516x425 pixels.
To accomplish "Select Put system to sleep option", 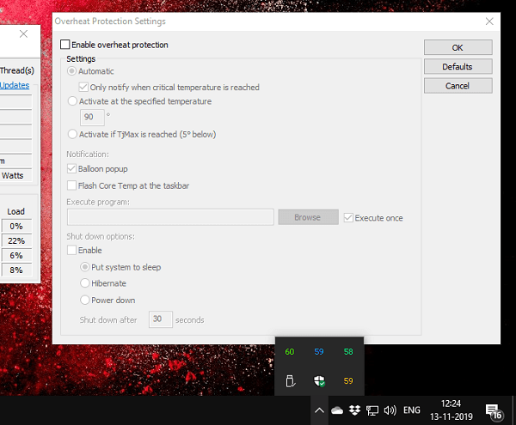I will (x=85, y=267).
